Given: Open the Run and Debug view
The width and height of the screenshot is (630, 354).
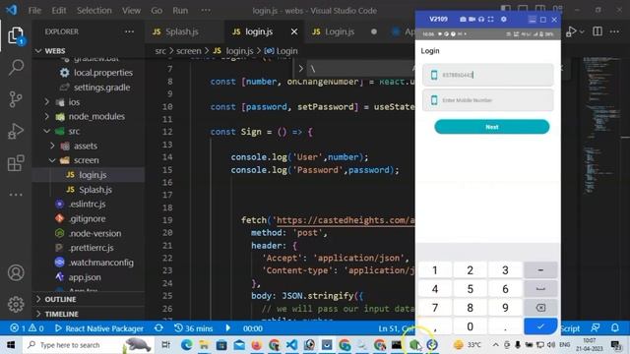Looking at the screenshot, I should pyautogui.click(x=16, y=131).
